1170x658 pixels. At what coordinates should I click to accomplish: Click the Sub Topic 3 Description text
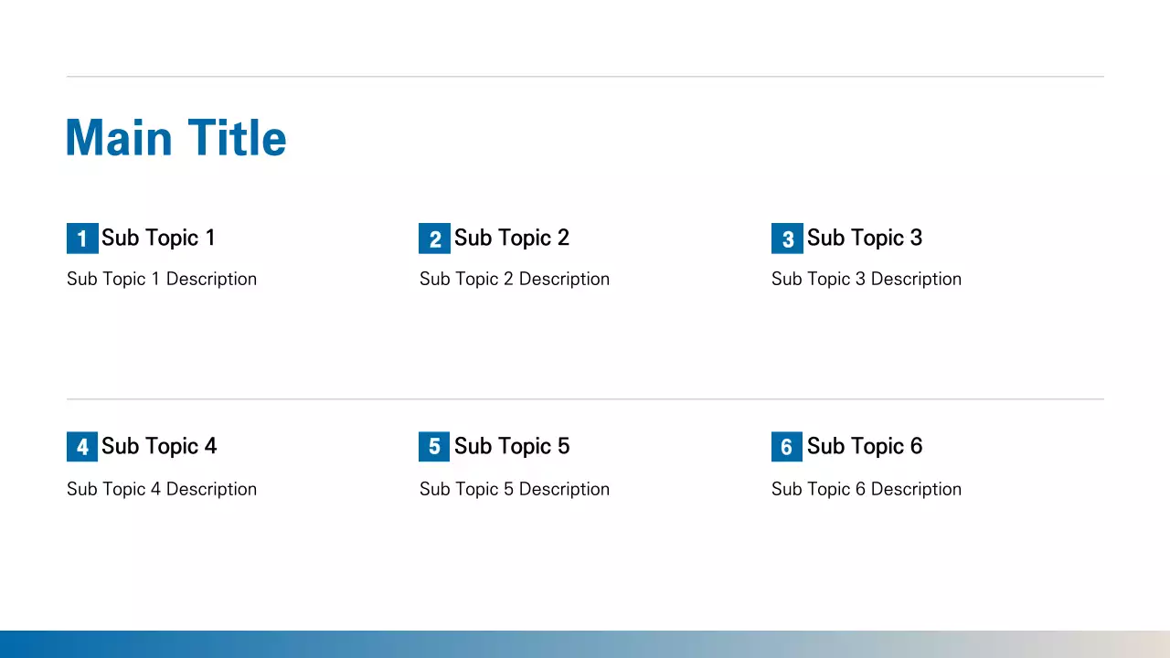pos(867,280)
